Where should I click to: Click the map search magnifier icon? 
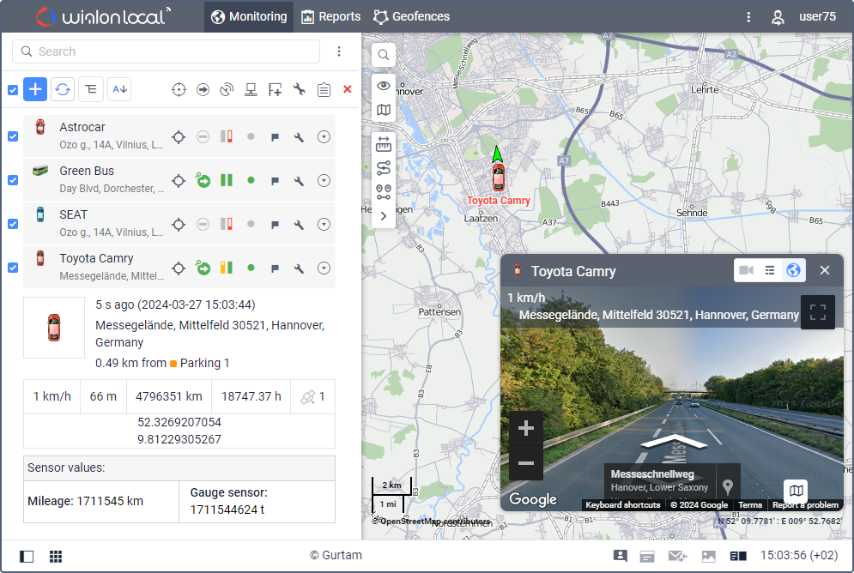384,55
